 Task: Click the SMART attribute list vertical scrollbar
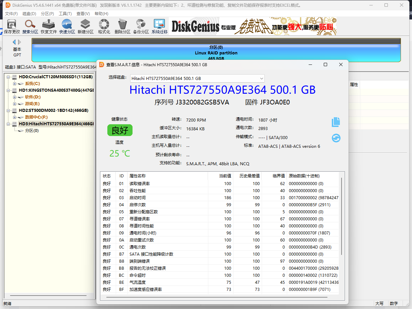[x=342, y=216]
